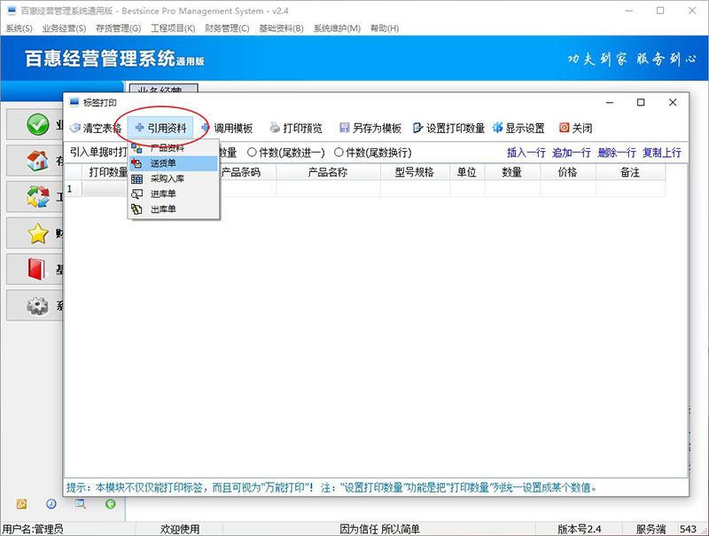The image size is (709, 536).
Task: Open the 财务管理(C) menu
Action: tap(227, 28)
